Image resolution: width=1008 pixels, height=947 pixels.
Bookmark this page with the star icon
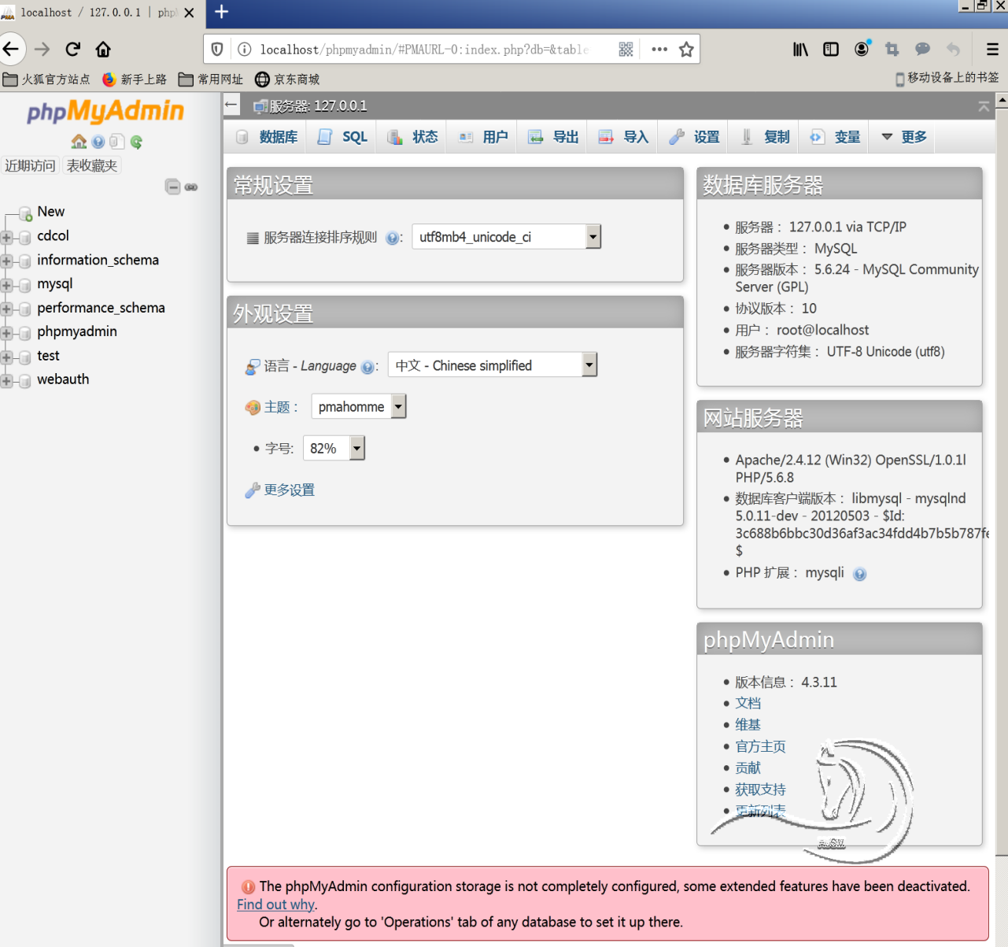tap(686, 50)
